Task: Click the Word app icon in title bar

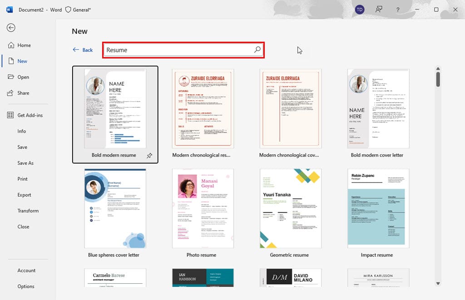Action: [9, 10]
